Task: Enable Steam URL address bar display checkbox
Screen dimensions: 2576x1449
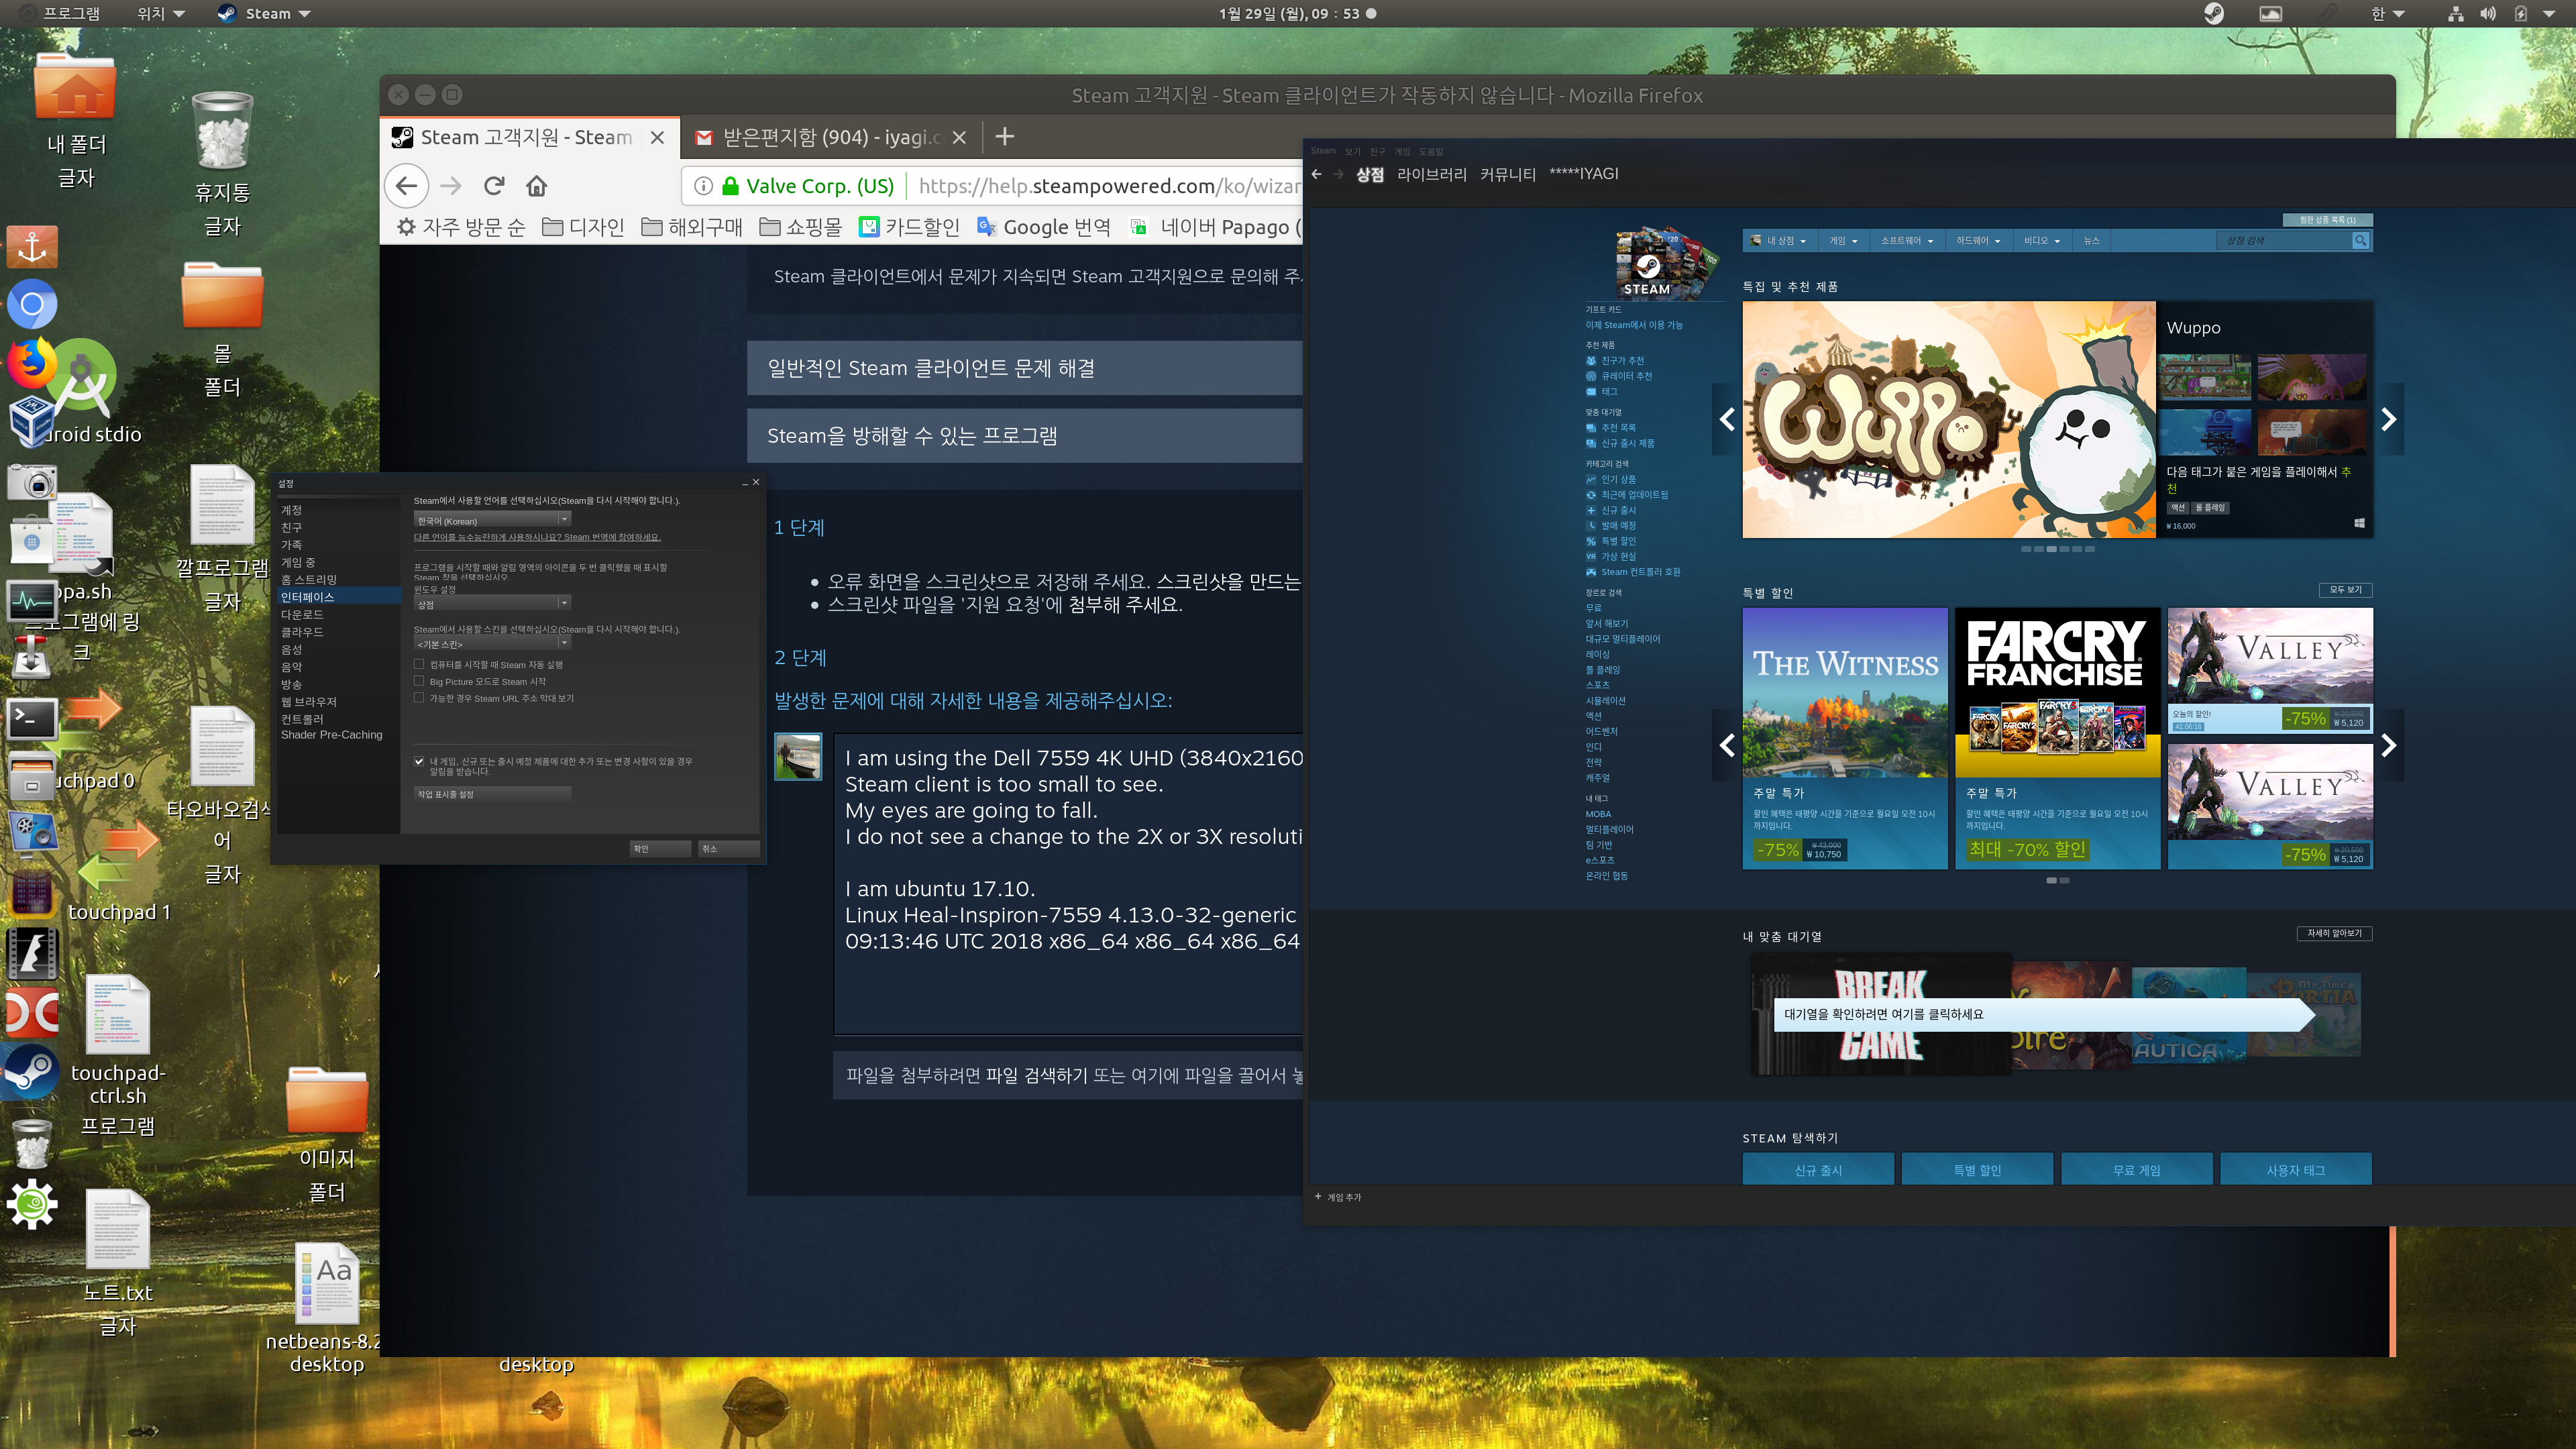Action: 419,698
